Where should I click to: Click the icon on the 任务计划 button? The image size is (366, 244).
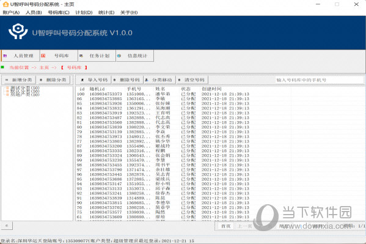click(x=81, y=56)
